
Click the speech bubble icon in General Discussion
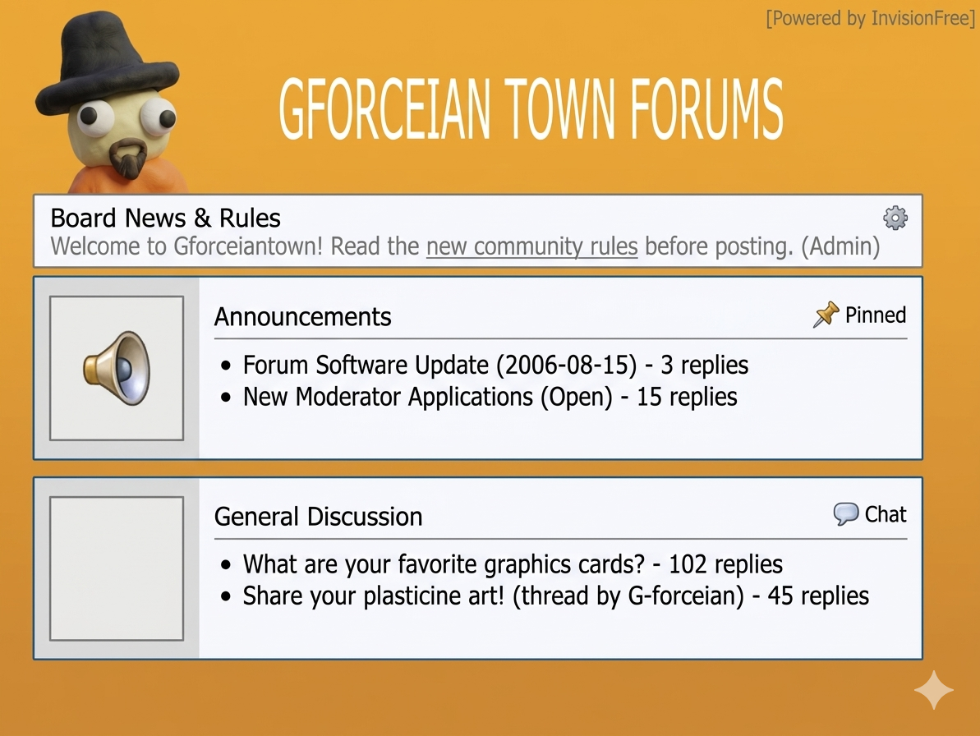coord(845,515)
